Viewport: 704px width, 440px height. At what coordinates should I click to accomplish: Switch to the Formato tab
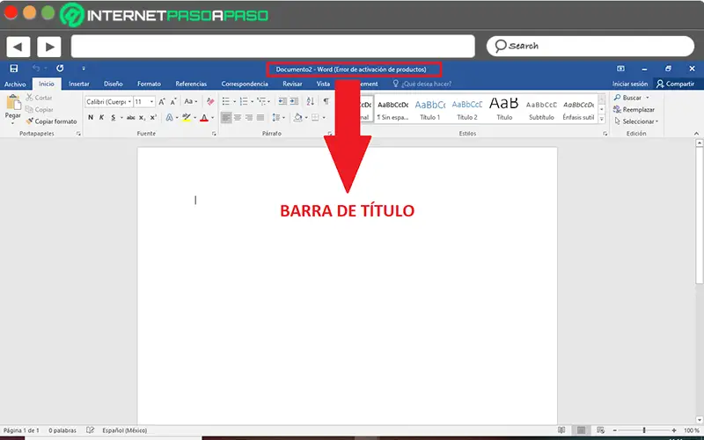(149, 84)
